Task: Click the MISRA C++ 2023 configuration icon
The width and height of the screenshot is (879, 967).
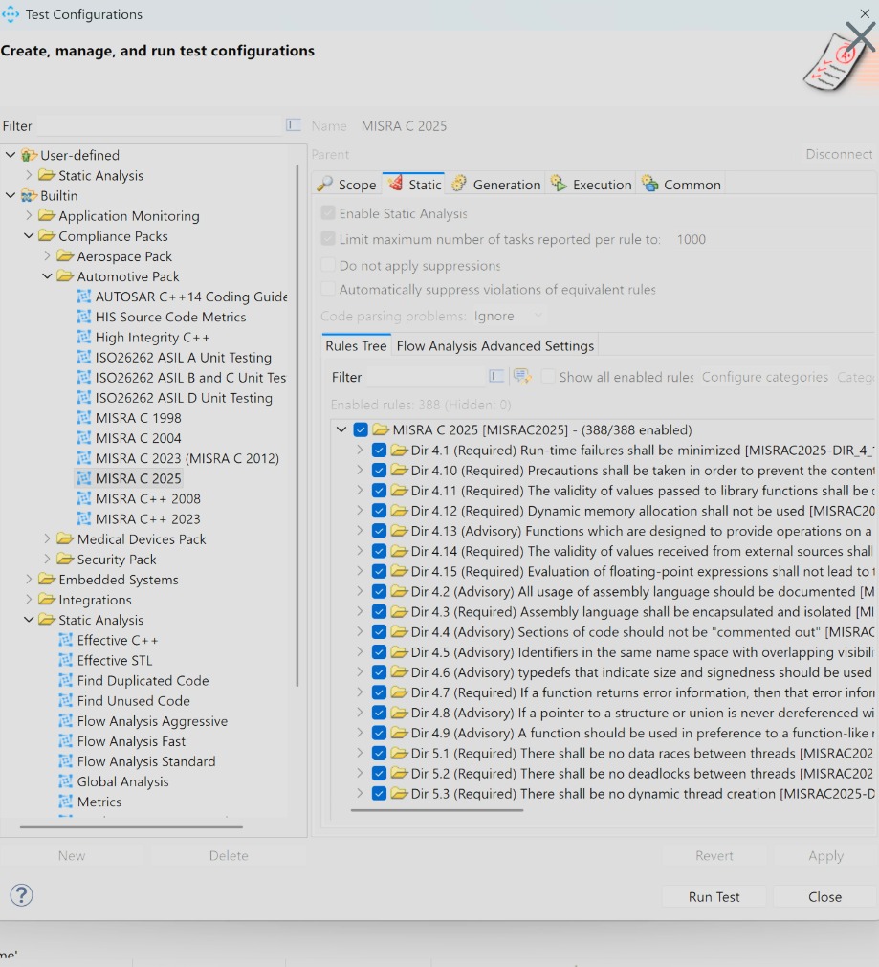Action: (84, 518)
